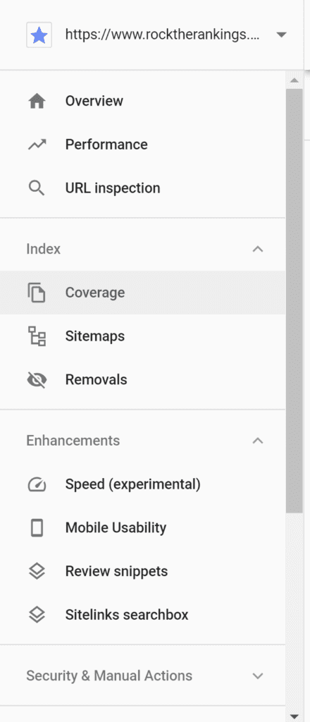Click the Performance trend-line icon

pyautogui.click(x=37, y=145)
